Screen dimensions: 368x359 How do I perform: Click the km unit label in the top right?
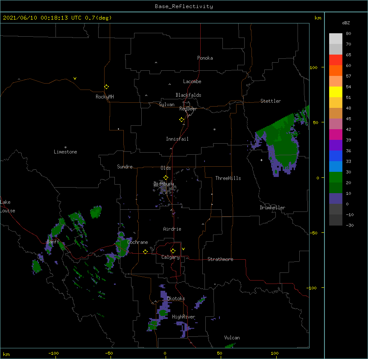[x=318, y=18]
